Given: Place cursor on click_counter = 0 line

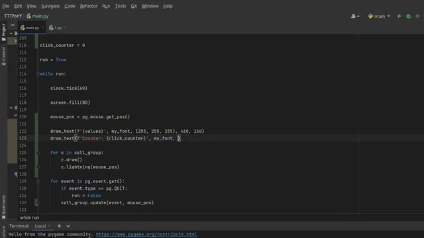Looking at the screenshot, I should click(62, 46).
